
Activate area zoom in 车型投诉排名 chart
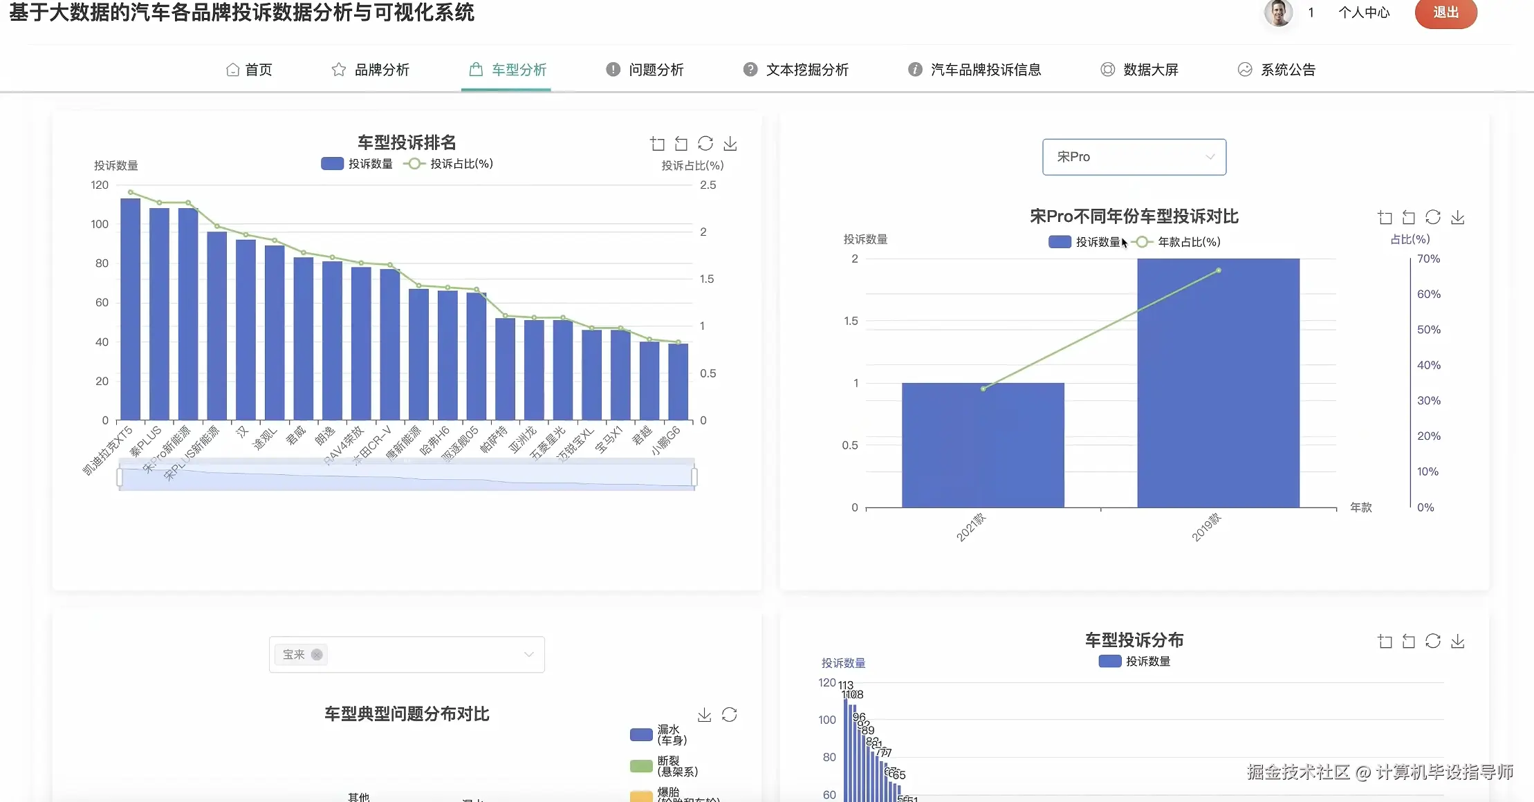coord(658,144)
